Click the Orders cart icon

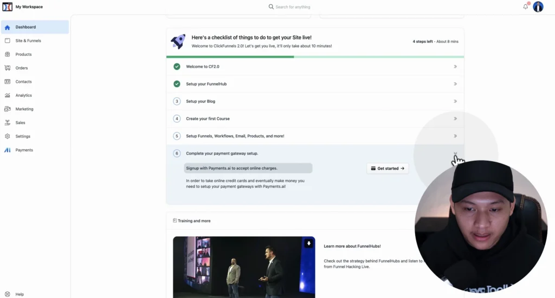pos(8,68)
